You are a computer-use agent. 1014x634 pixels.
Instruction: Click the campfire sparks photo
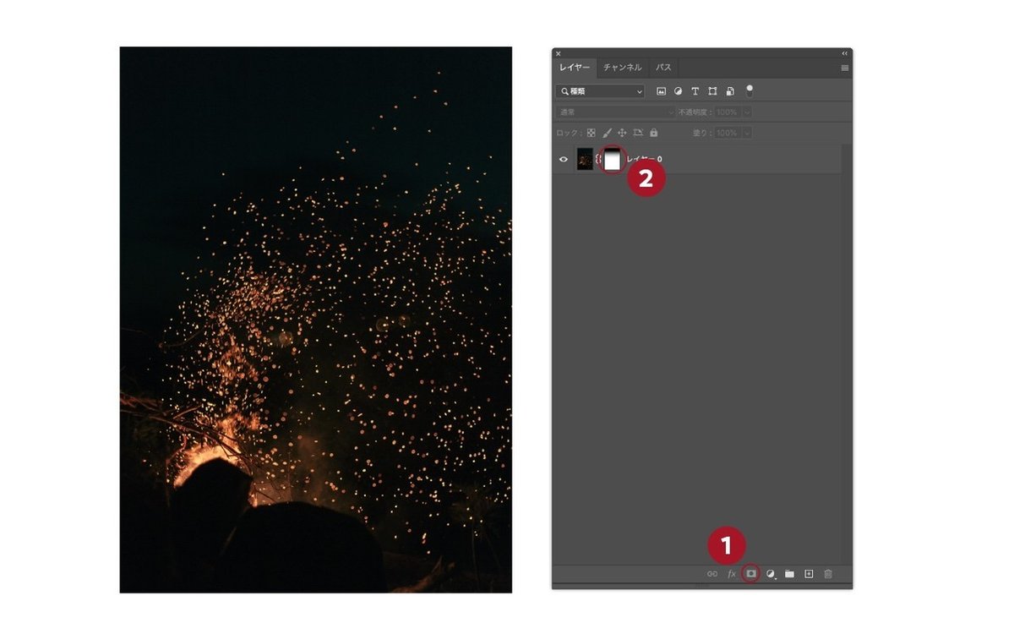point(315,320)
